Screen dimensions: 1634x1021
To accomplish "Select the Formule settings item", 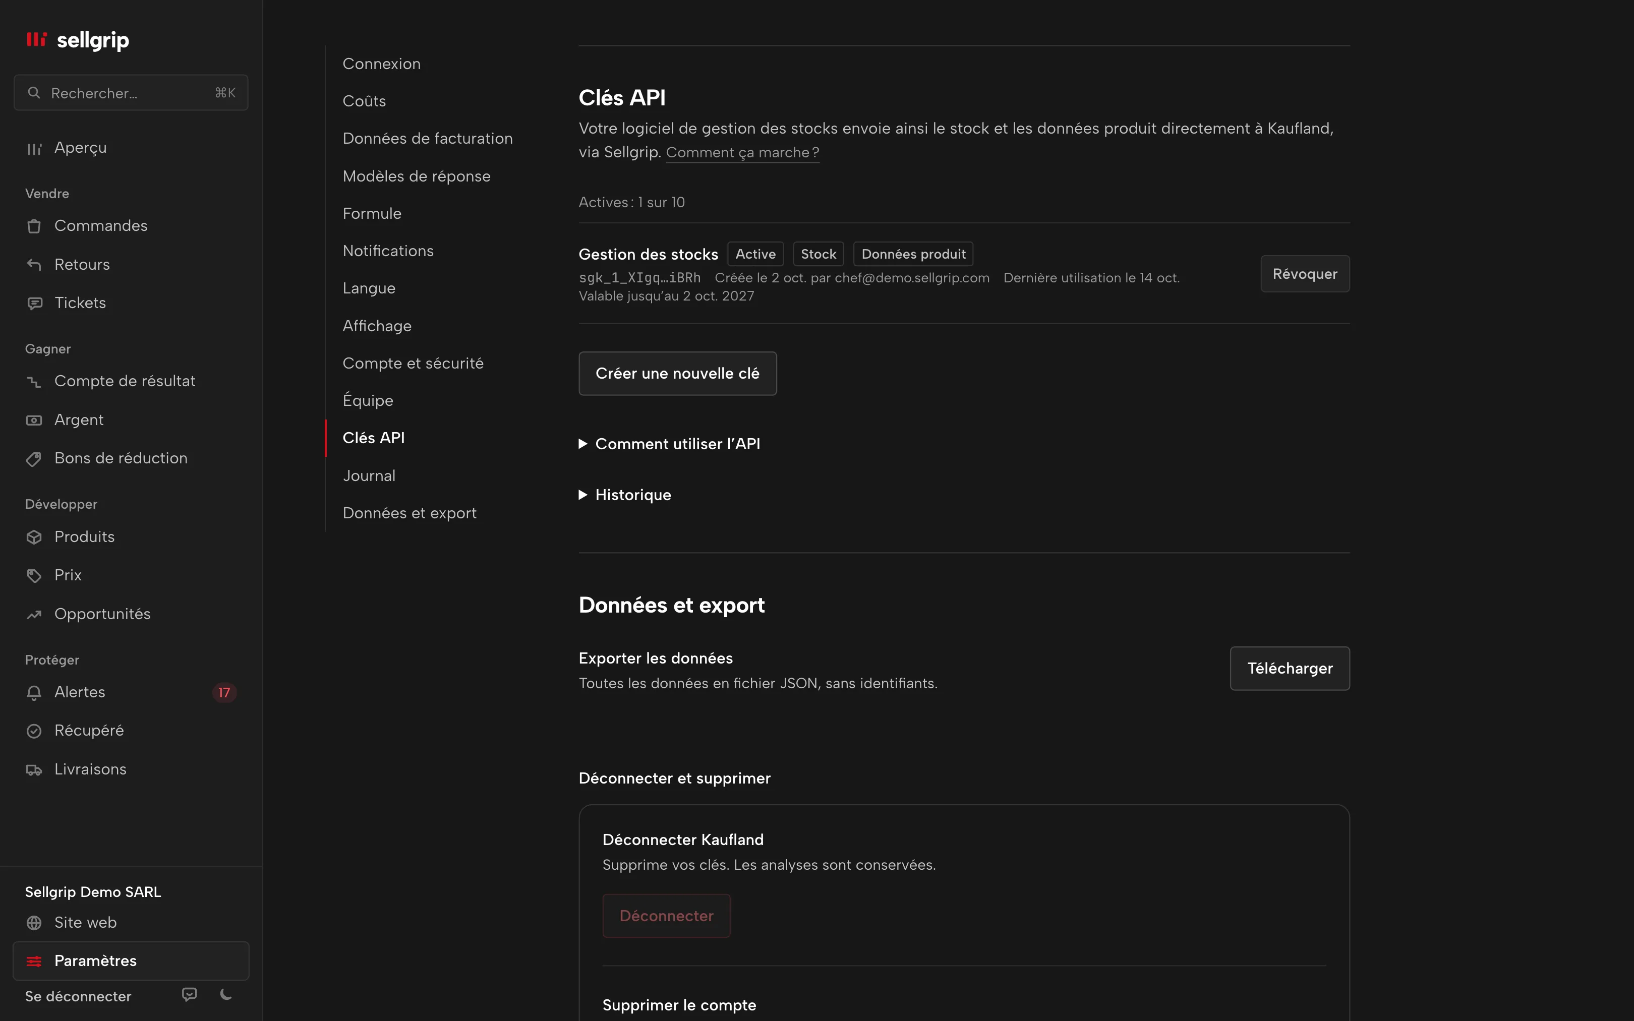I will (x=371, y=213).
